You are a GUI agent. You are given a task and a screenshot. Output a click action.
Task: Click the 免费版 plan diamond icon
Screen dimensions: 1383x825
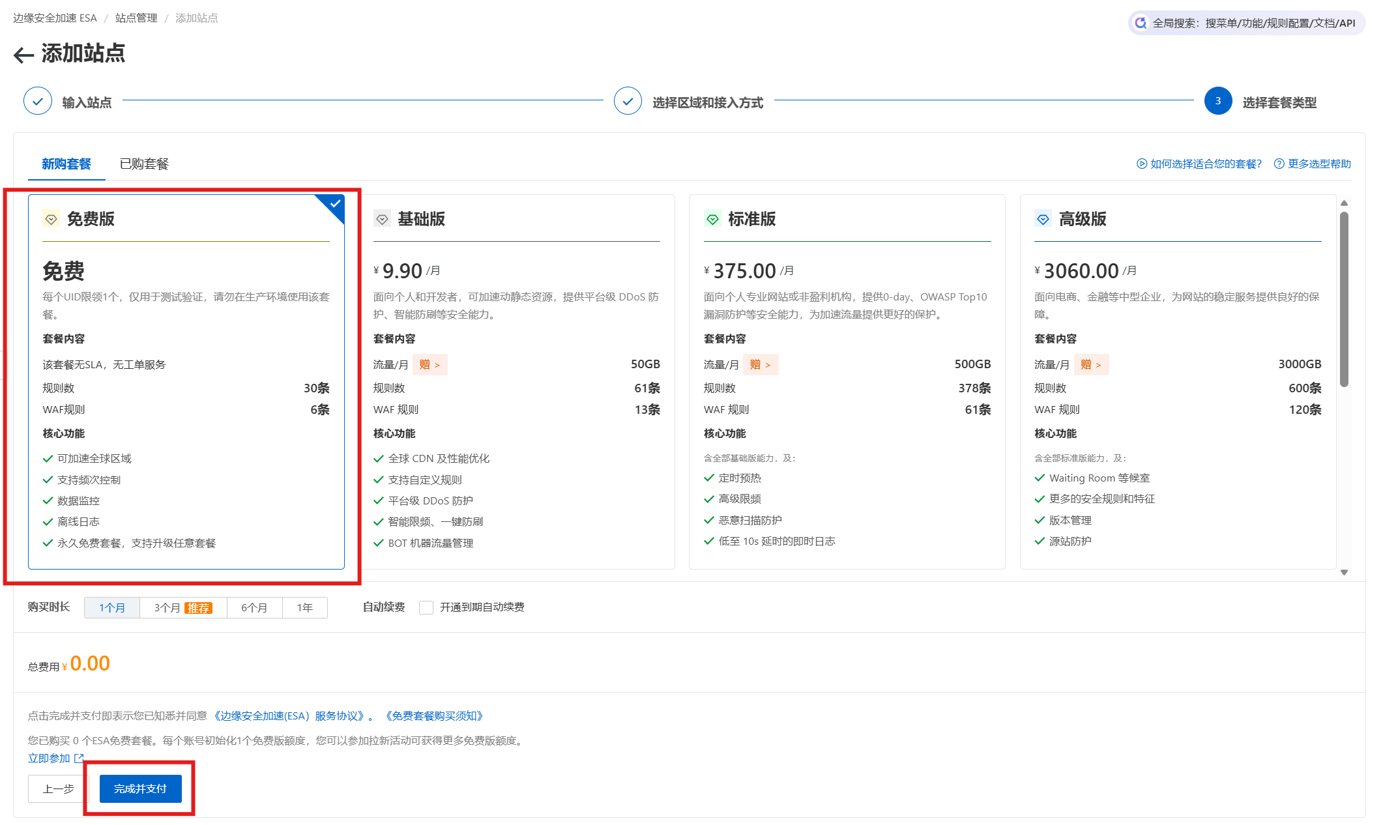click(51, 219)
